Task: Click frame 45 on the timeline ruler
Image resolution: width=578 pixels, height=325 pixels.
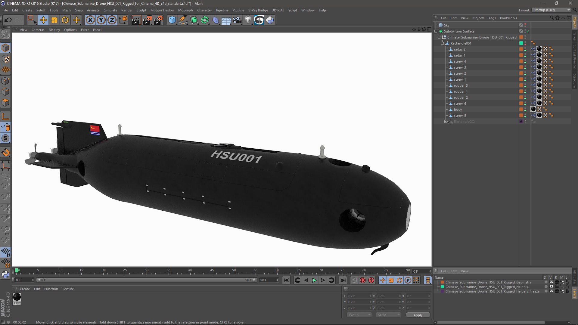Action: coord(212,271)
